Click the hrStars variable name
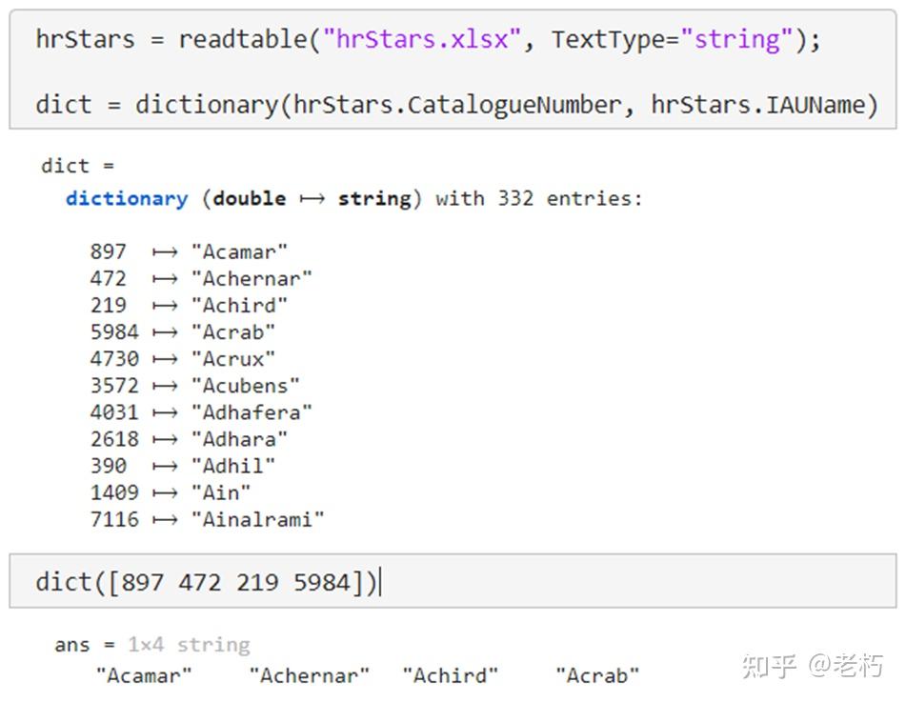 tap(84, 39)
